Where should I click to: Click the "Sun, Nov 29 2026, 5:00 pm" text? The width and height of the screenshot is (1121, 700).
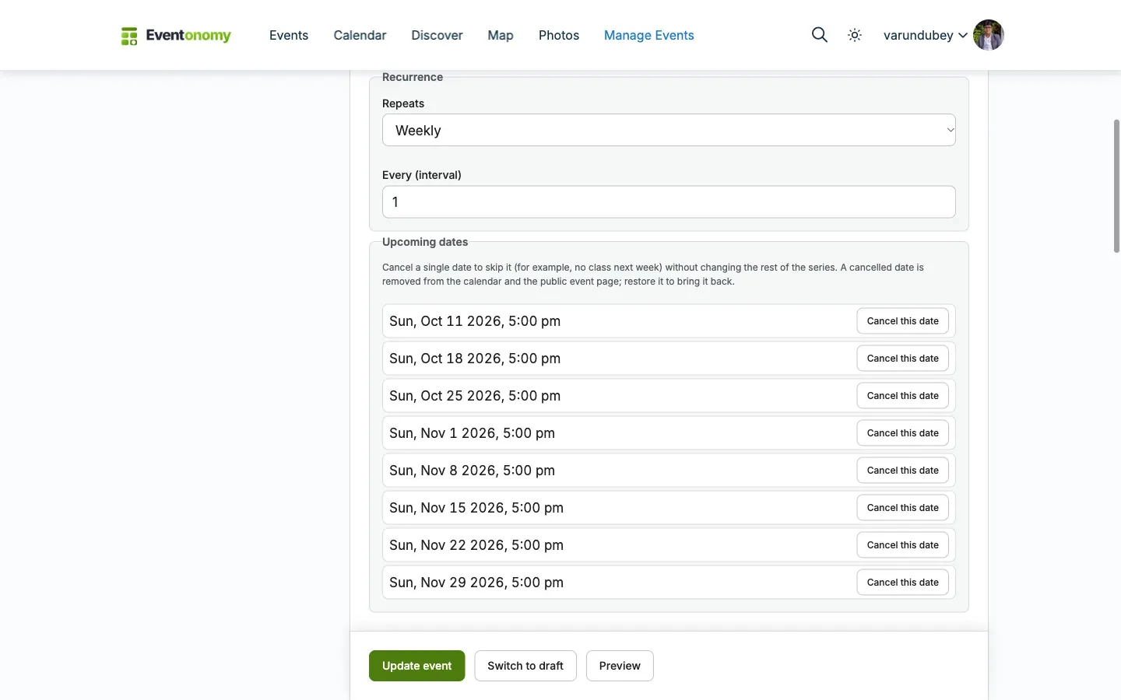(x=476, y=583)
